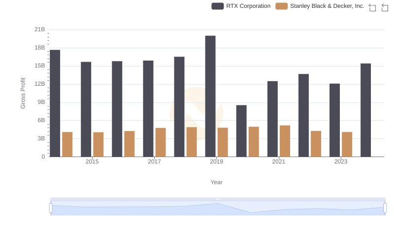This screenshot has height=227, width=394.
Task: Click the zoom area selection icon
Action: click(x=372, y=7)
